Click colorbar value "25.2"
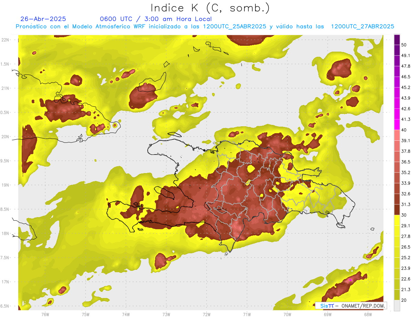Screen dimensions: 413x319 tap(406, 258)
